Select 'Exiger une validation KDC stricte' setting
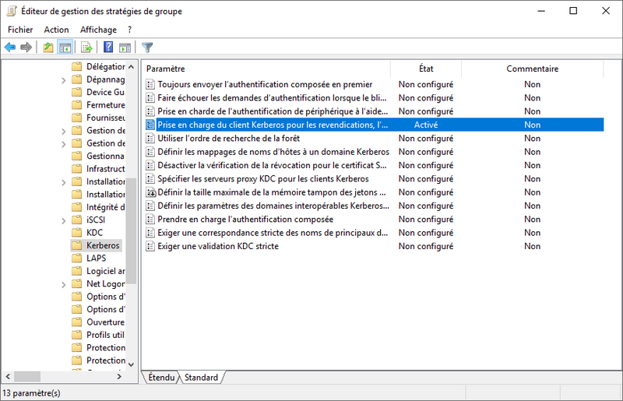 [x=217, y=246]
